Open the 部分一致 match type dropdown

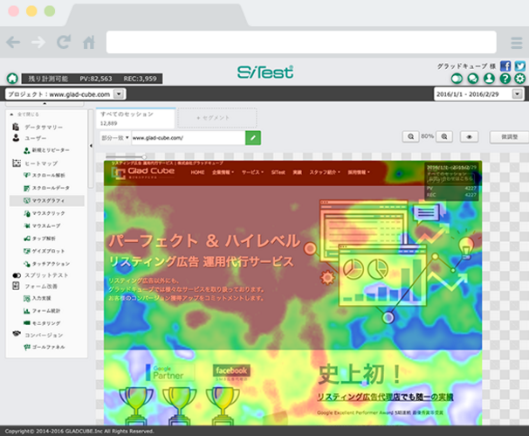[115, 138]
